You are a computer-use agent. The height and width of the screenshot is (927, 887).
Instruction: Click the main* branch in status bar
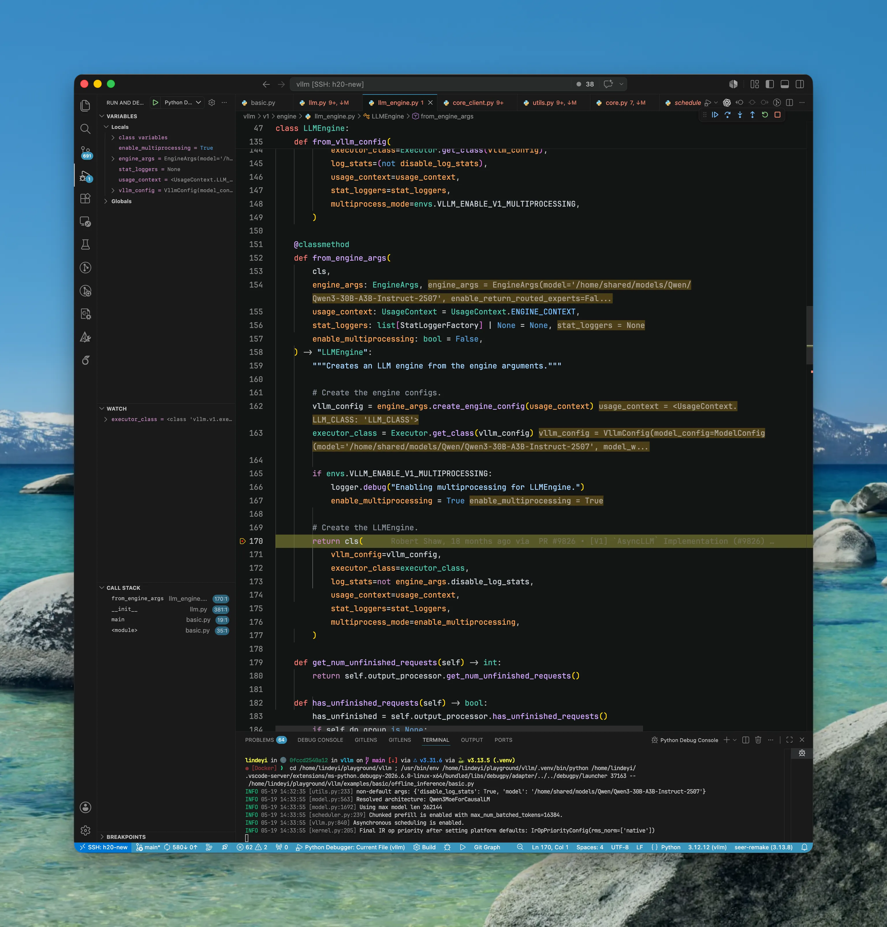pos(148,847)
